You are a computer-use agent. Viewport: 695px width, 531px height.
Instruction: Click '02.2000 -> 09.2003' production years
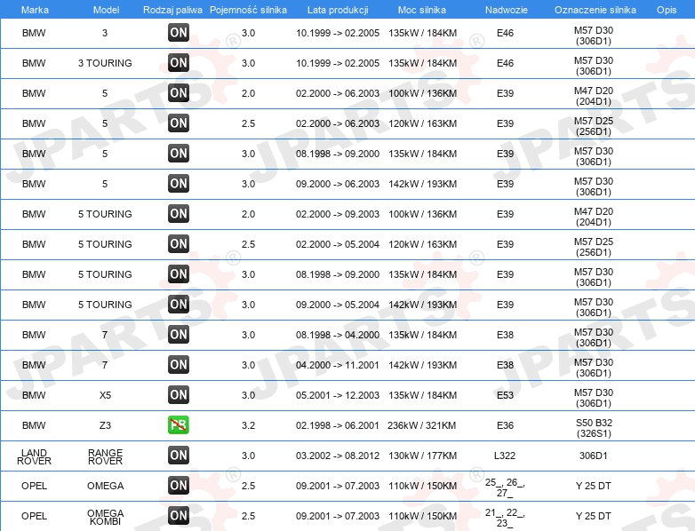click(338, 214)
